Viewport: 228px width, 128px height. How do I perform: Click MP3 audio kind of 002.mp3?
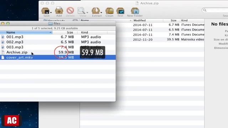91,42
